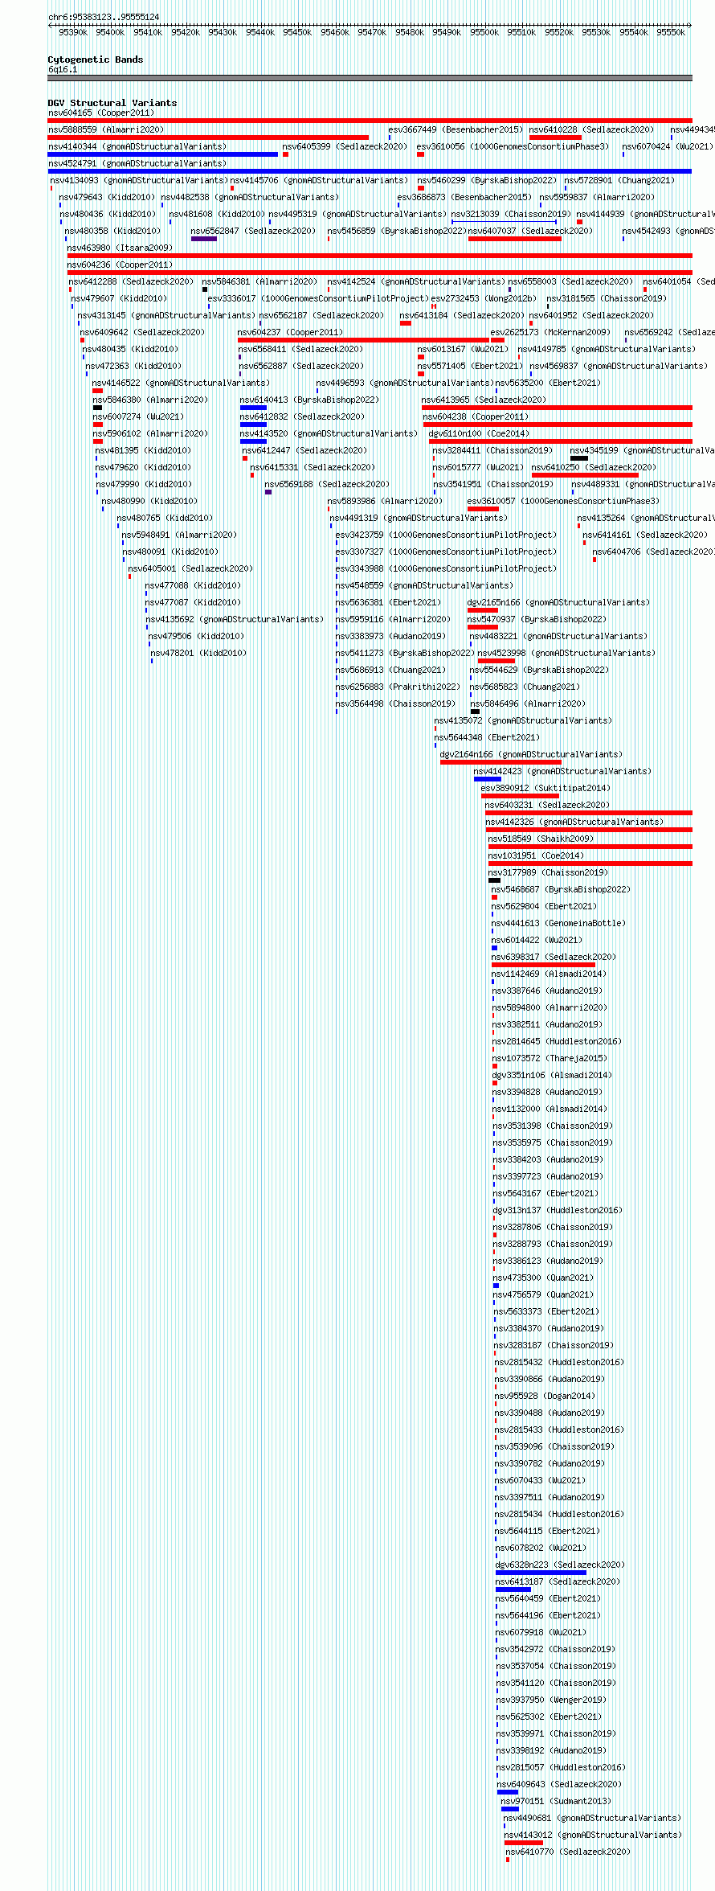Open variant nsv6410228 (Sedlazeck2020)
Viewport: 715px width, 1891px height.
pos(591,129)
